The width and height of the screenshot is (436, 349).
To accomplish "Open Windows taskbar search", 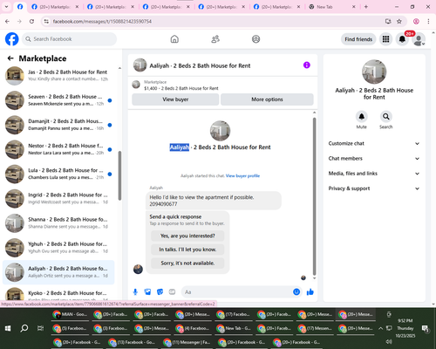I will 24,328.
